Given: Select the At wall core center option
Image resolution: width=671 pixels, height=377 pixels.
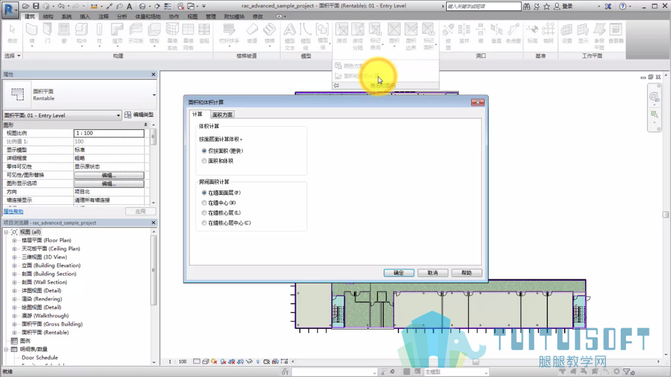Looking at the screenshot, I should [226, 223].
